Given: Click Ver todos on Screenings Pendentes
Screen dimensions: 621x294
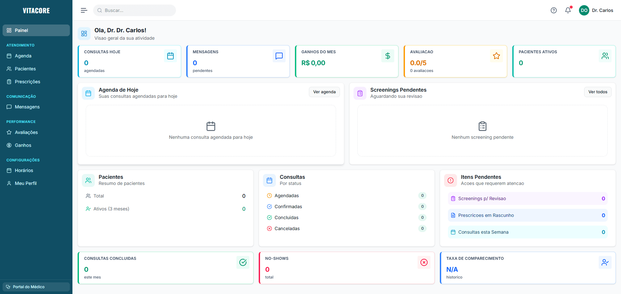Looking at the screenshot, I should [x=597, y=92].
